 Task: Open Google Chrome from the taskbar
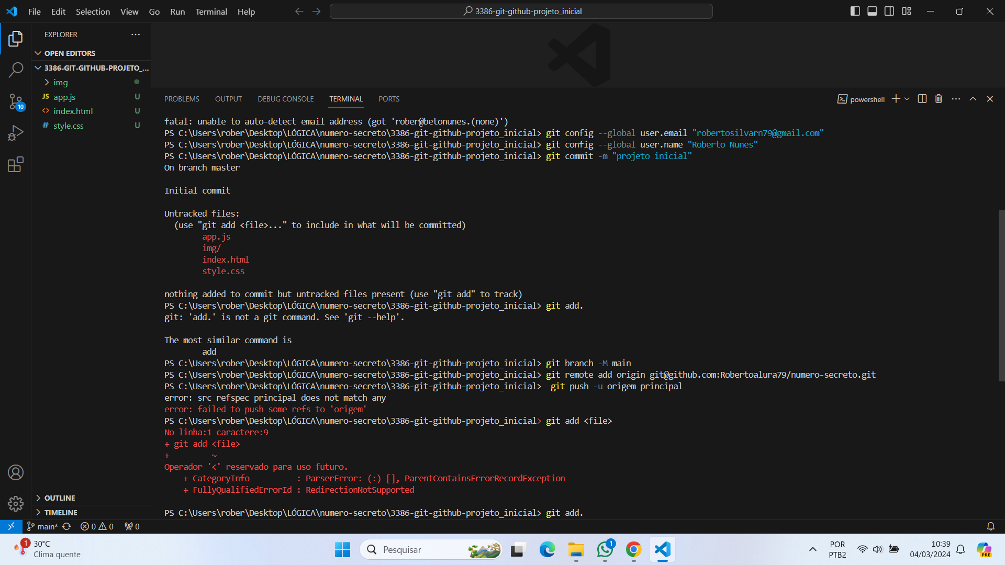634,549
